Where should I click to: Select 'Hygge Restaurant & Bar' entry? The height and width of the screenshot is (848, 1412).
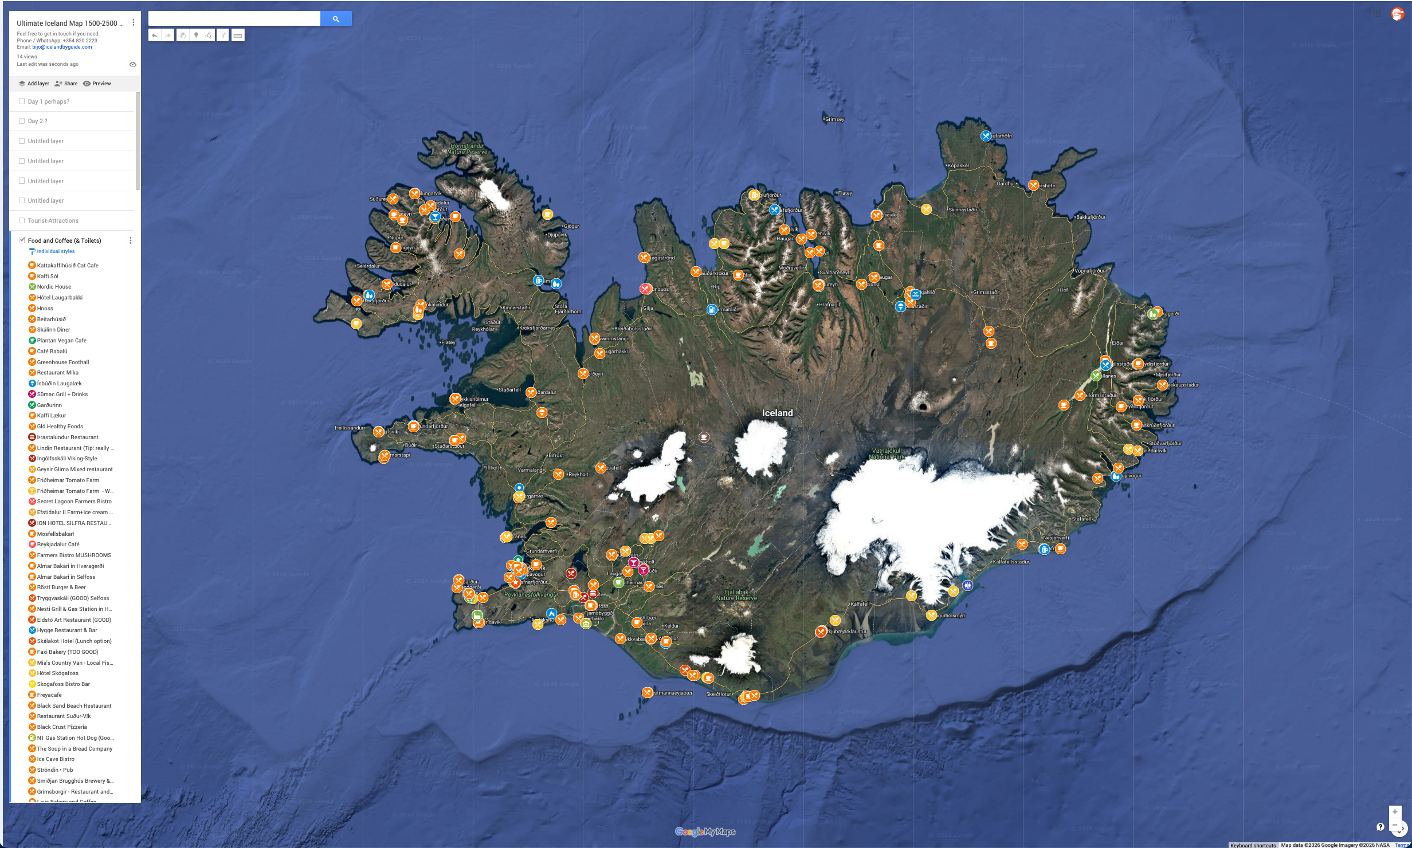tap(67, 630)
